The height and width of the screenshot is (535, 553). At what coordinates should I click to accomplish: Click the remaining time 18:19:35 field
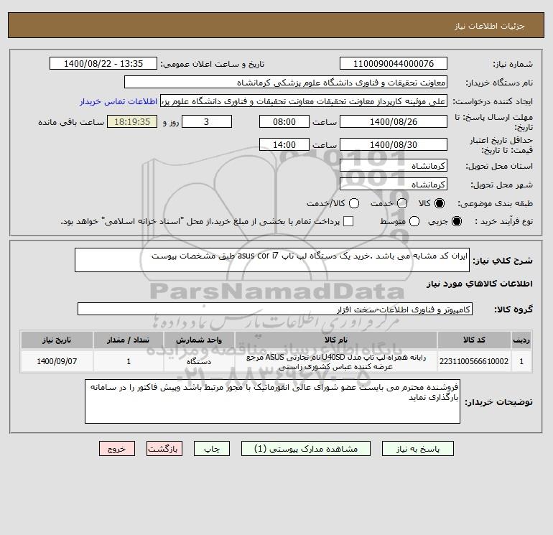click(132, 121)
